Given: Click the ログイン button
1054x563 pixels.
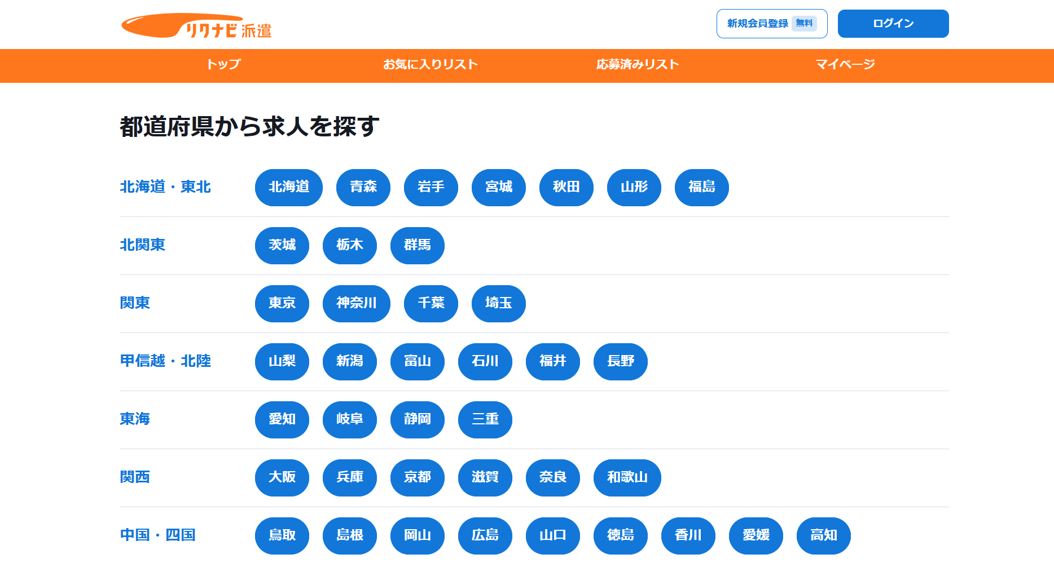Looking at the screenshot, I should pos(893,24).
